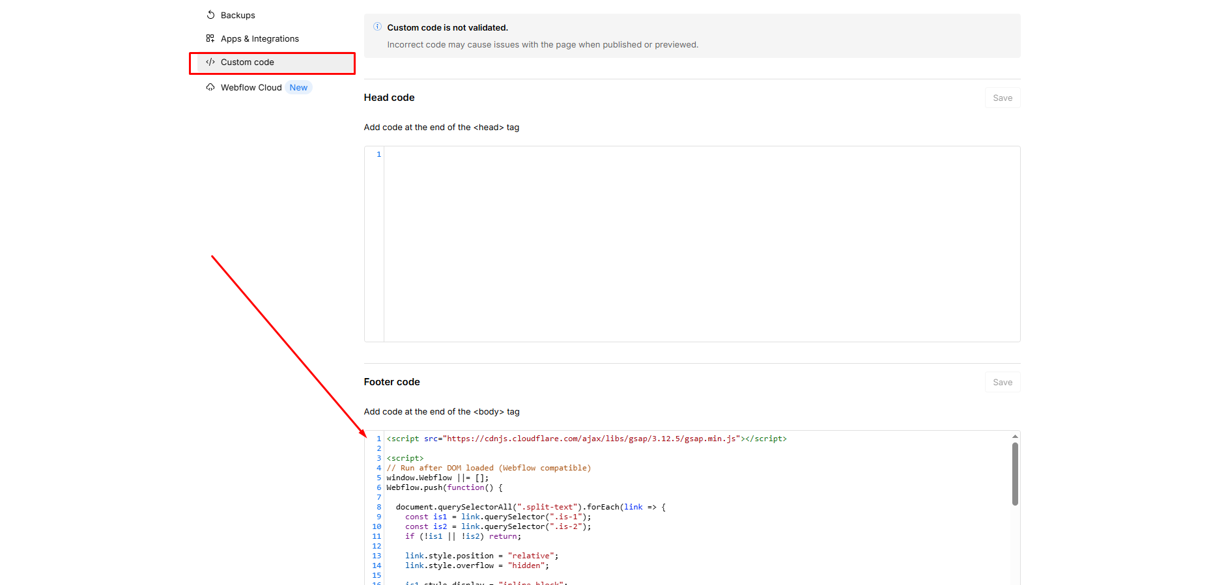This screenshot has height=585, width=1224.
Task: Click the opening <script> tag on line 3
Action: coord(405,458)
